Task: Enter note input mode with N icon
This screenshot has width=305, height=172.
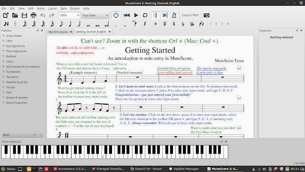Action: pyautogui.click(x=6, y=24)
